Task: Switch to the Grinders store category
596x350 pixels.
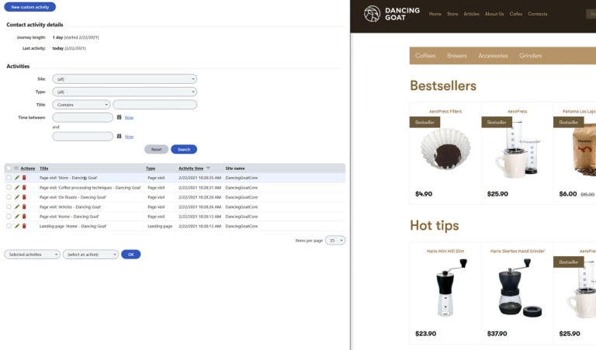Action: [x=530, y=55]
